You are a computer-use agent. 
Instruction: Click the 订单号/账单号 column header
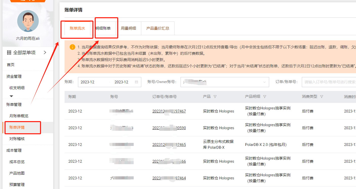(165, 97)
